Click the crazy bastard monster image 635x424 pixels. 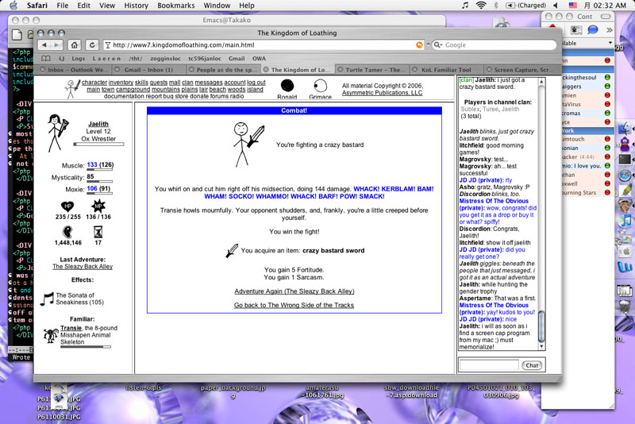coord(248,145)
